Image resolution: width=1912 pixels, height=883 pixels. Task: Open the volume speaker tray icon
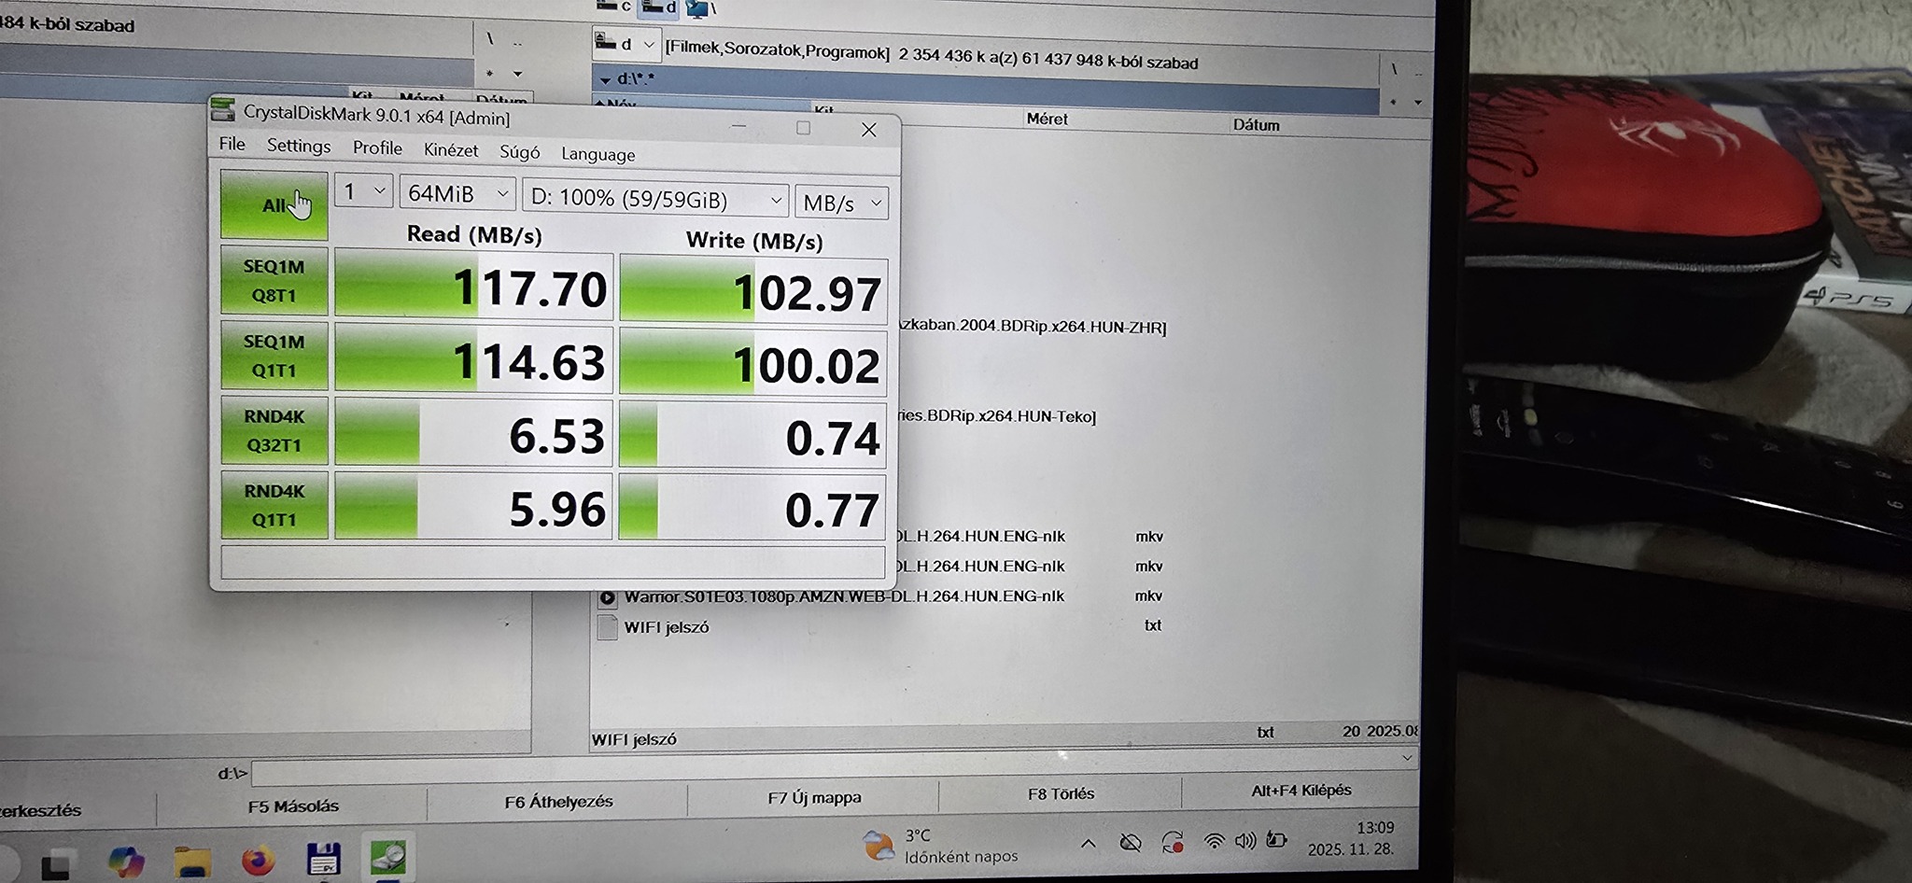[x=1245, y=841]
